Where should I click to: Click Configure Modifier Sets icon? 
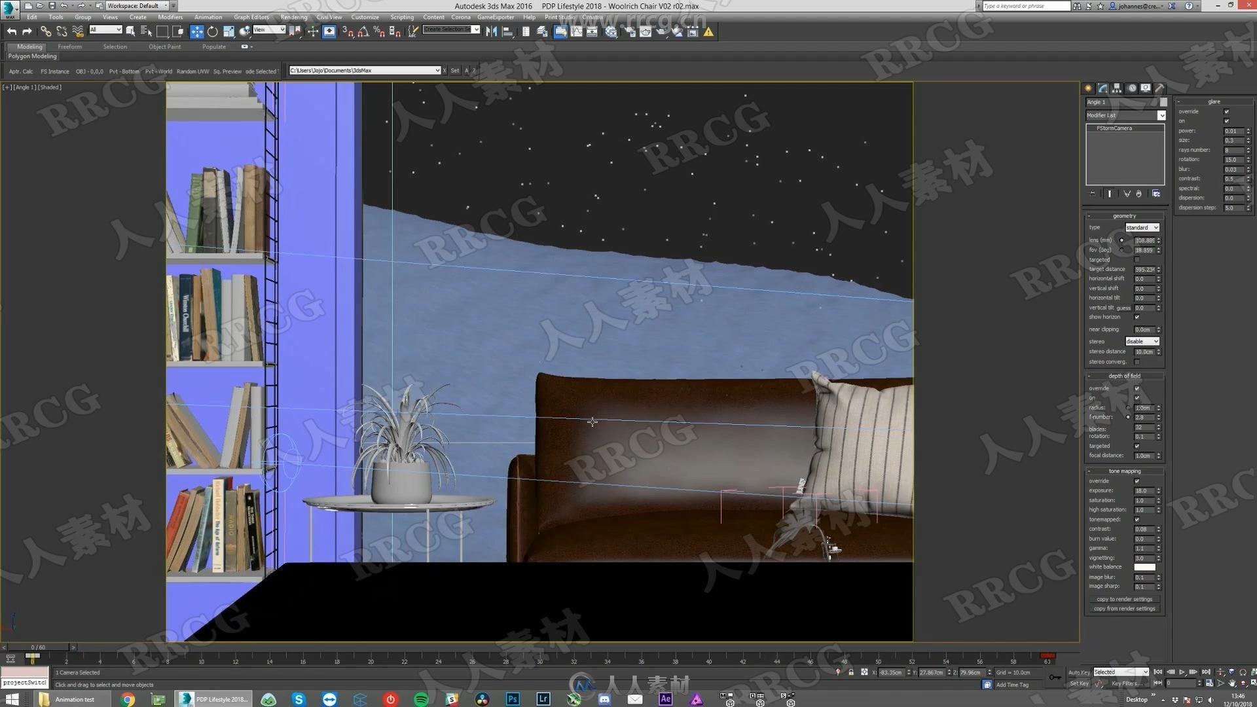point(1156,194)
